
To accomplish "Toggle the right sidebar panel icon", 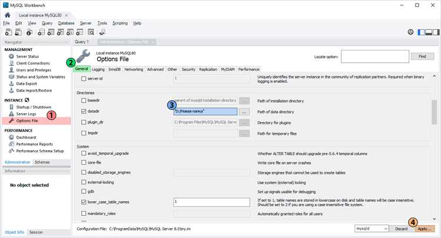I will point(436,32).
